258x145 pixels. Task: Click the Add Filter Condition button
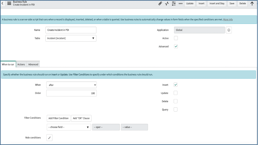tap(58, 118)
